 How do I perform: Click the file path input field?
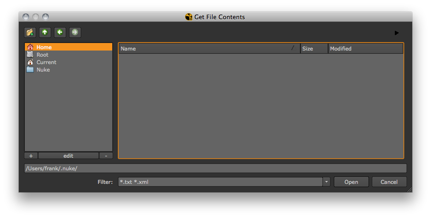[215, 168]
